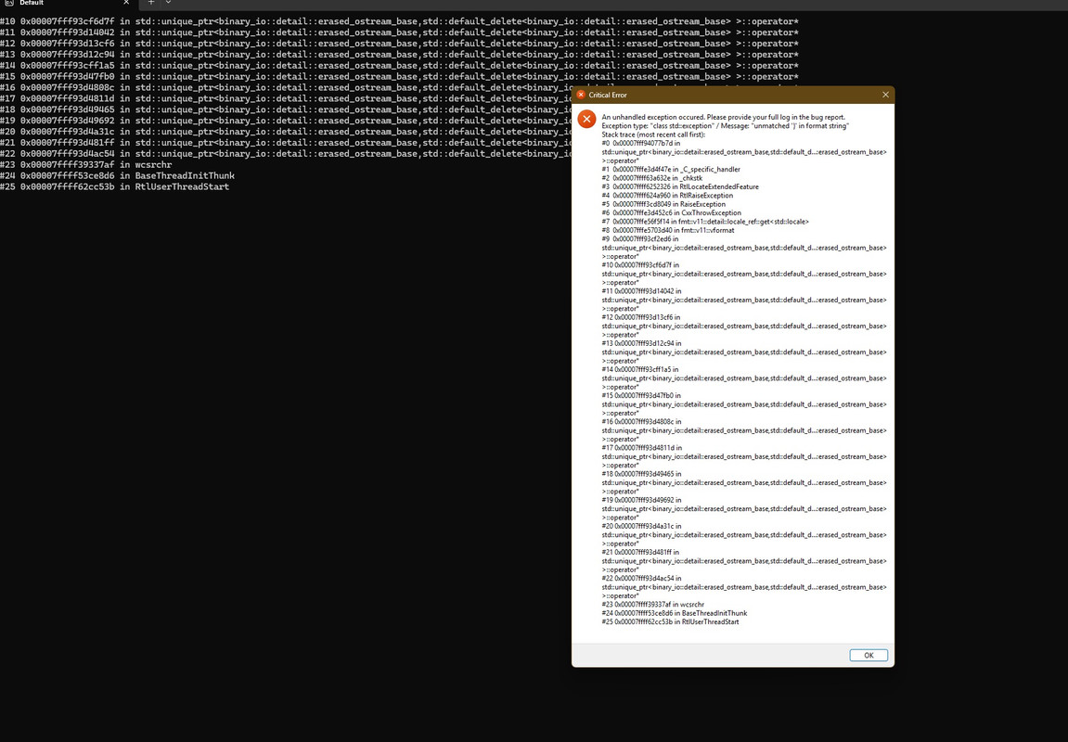The image size is (1068, 742).
Task: Click terminal line #18 0x00007fff93d49465
Action: pos(286,109)
